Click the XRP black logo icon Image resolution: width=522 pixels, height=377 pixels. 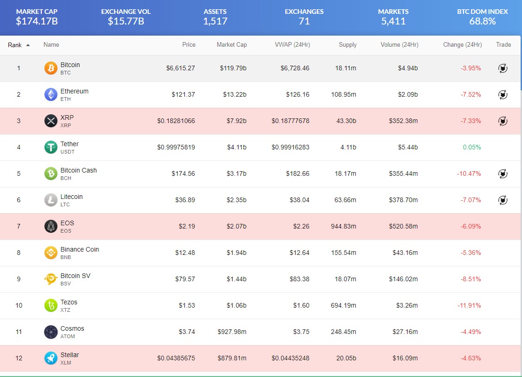51,121
